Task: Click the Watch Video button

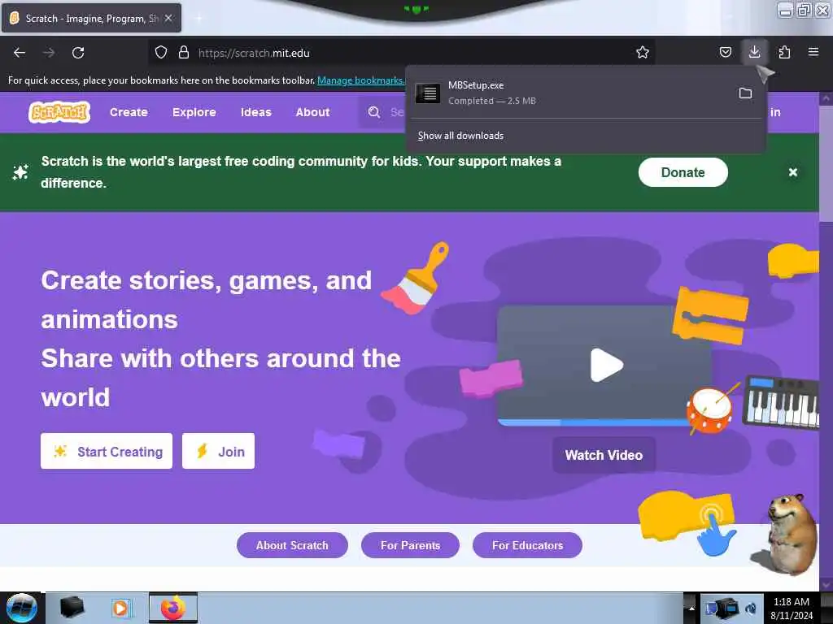Action: pos(604,455)
